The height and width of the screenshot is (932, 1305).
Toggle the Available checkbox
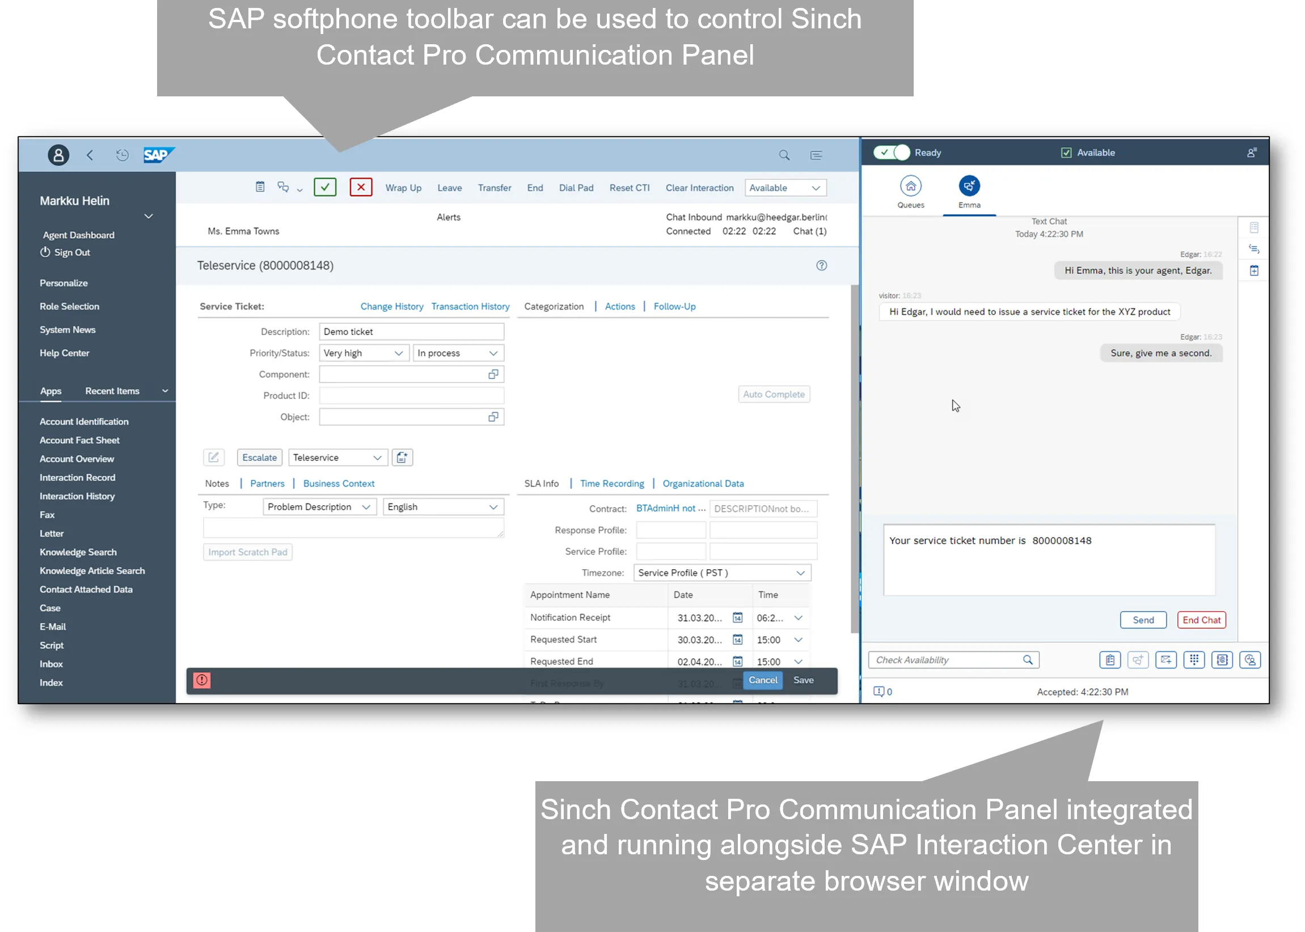pyautogui.click(x=1066, y=152)
